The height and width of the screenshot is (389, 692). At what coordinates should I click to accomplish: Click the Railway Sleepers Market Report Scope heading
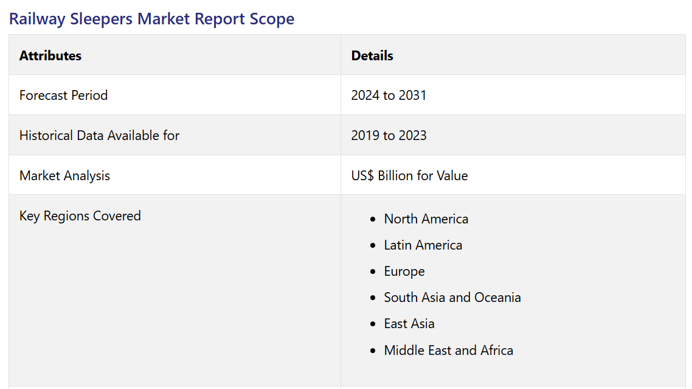pyautogui.click(x=151, y=18)
